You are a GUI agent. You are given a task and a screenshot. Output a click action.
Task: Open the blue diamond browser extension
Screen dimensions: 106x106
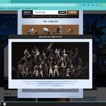pyautogui.click(x=84, y=5)
